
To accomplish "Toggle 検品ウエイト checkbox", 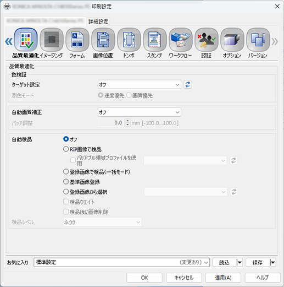I will coord(66,202).
